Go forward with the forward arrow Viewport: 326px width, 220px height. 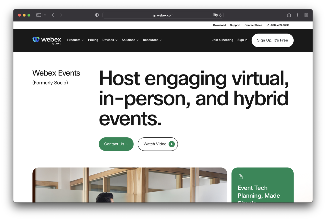tap(61, 15)
